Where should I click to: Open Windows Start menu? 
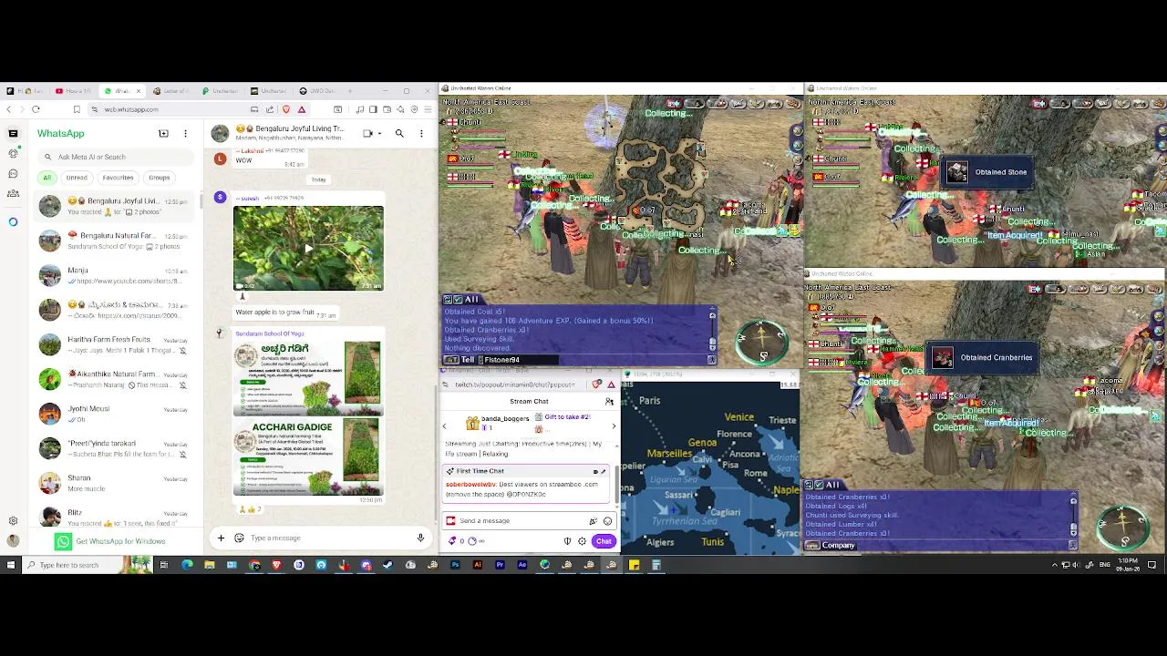(x=10, y=565)
